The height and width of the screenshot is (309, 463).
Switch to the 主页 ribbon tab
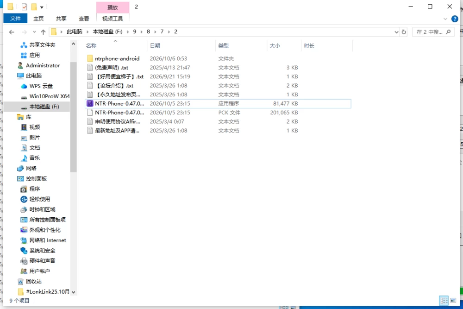[x=38, y=19]
